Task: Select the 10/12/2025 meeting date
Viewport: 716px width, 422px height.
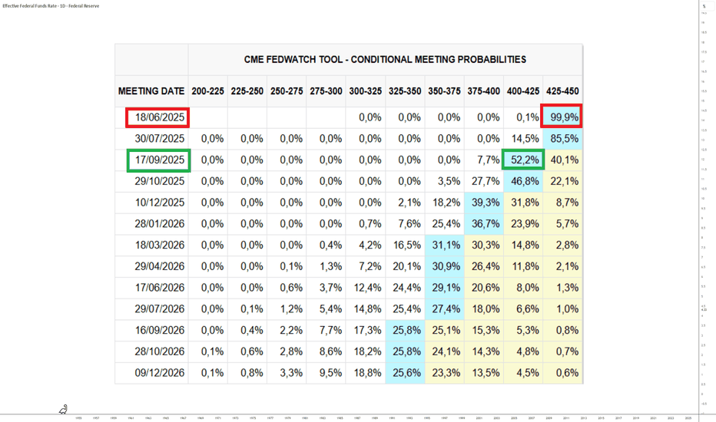Action: (159, 203)
